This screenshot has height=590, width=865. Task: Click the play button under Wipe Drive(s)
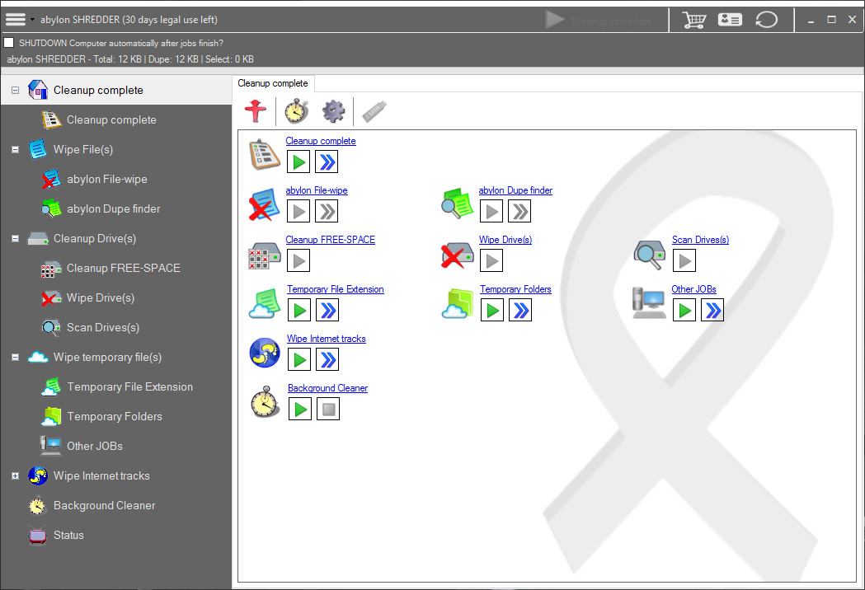tap(491, 261)
